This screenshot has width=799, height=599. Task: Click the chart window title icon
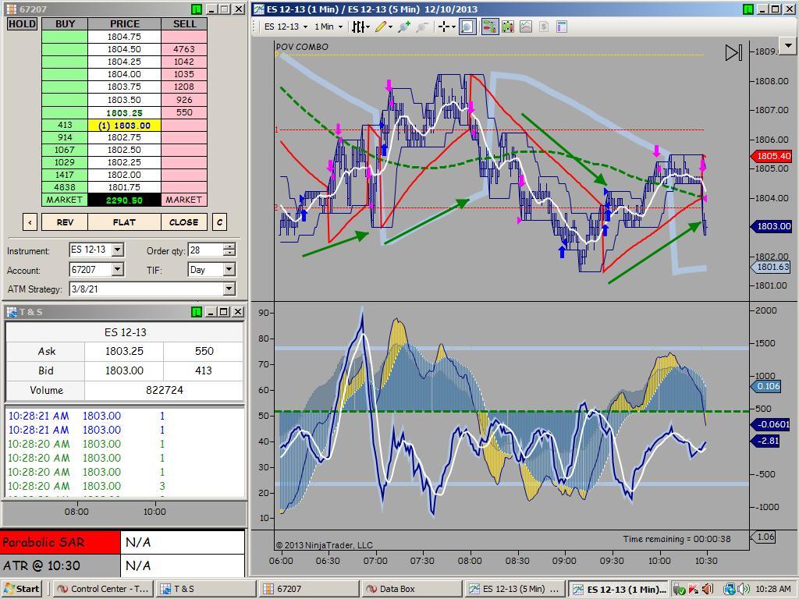tap(259, 9)
